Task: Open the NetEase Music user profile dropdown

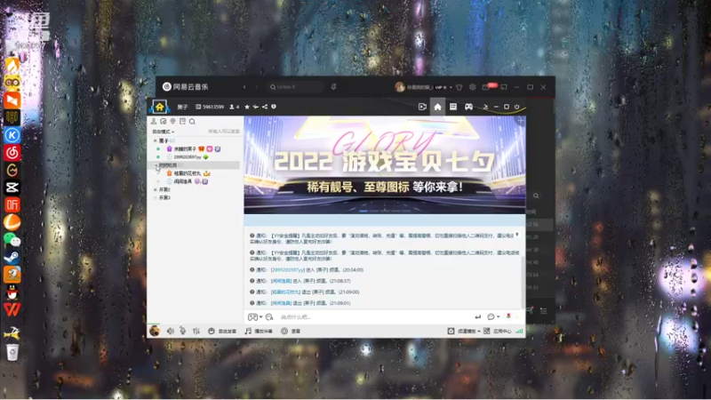Action: click(424, 87)
